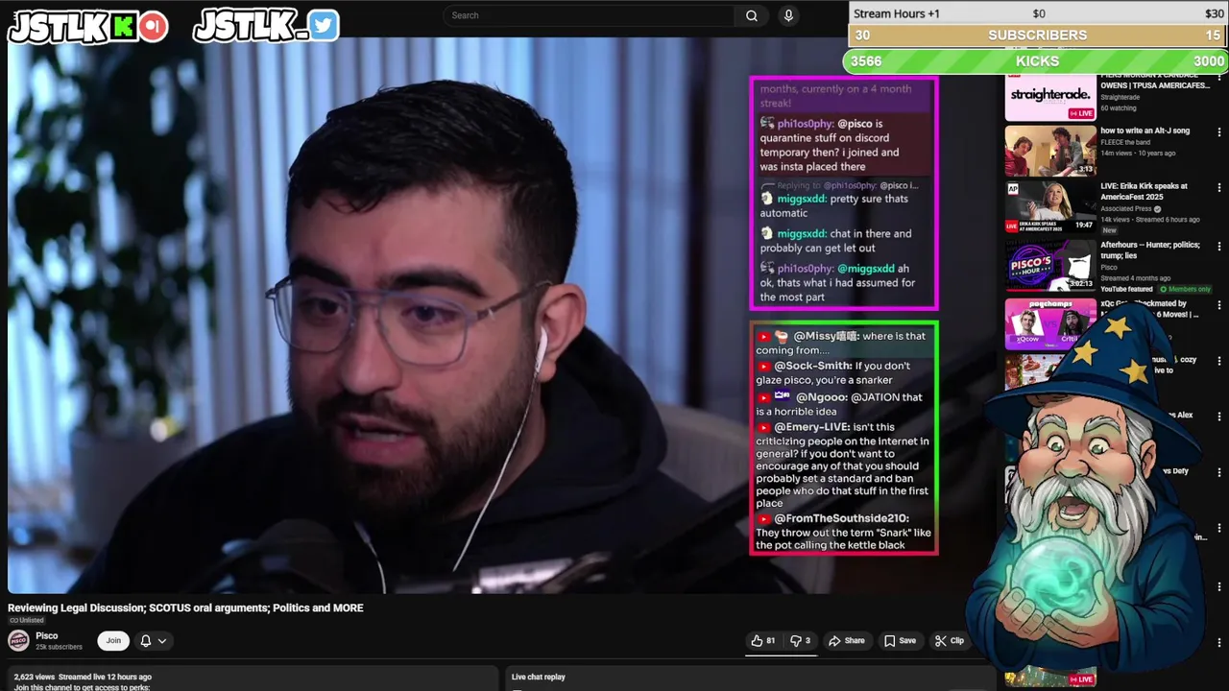Open Pisco's Hour Afterhours thumbnail
The width and height of the screenshot is (1229, 691).
coord(1050,266)
